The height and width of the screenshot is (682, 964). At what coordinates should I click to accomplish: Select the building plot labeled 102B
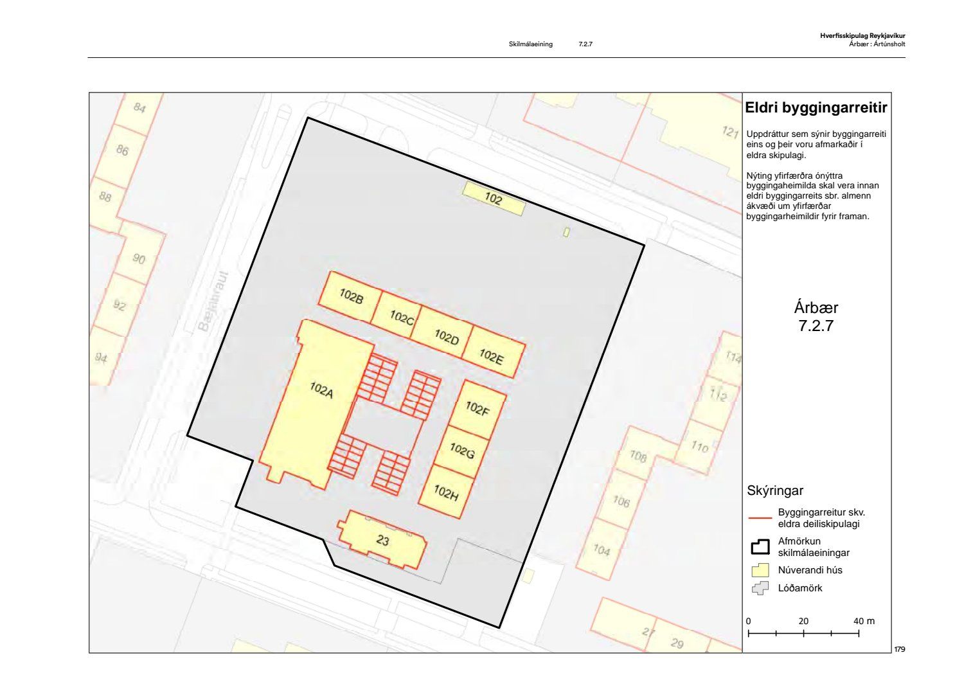pos(351,296)
